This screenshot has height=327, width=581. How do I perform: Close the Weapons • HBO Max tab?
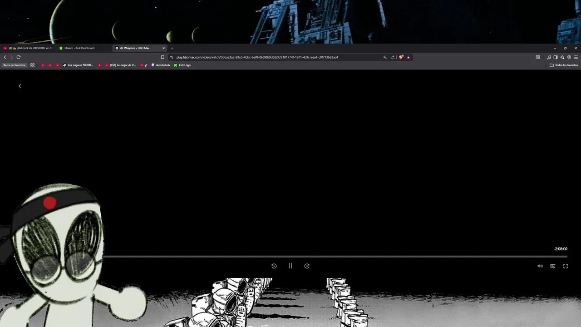tap(164, 48)
